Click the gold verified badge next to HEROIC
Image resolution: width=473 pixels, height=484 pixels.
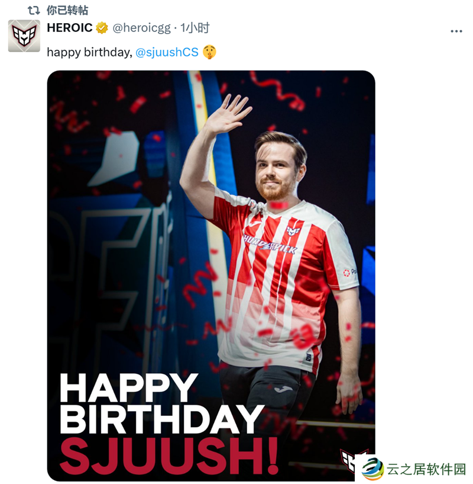pos(102,28)
